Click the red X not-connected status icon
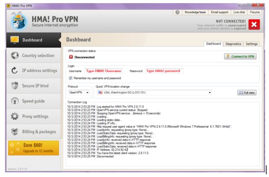 254,25
